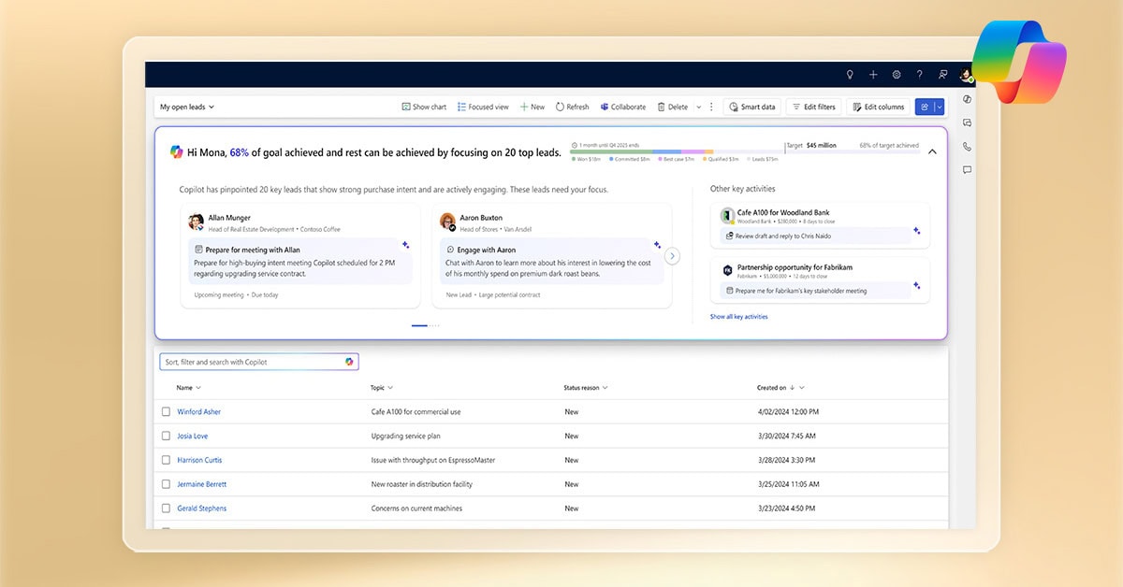Open the more commands vertical dots

pos(711,107)
